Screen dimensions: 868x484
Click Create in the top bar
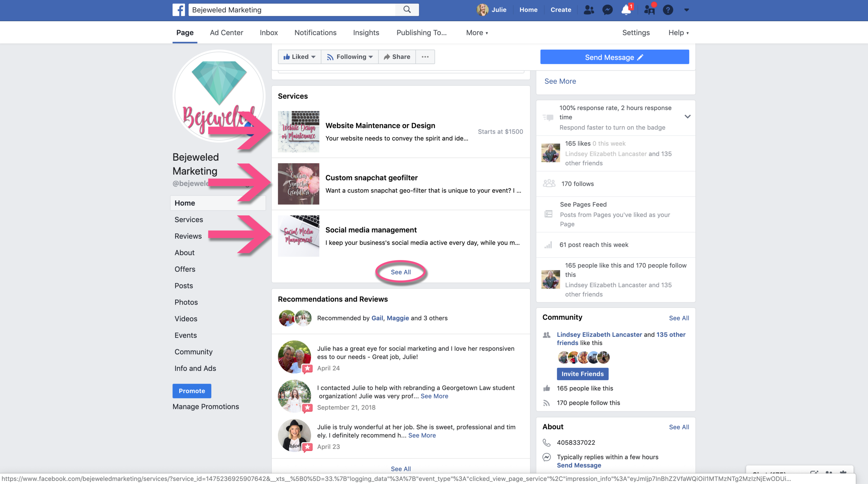click(561, 10)
